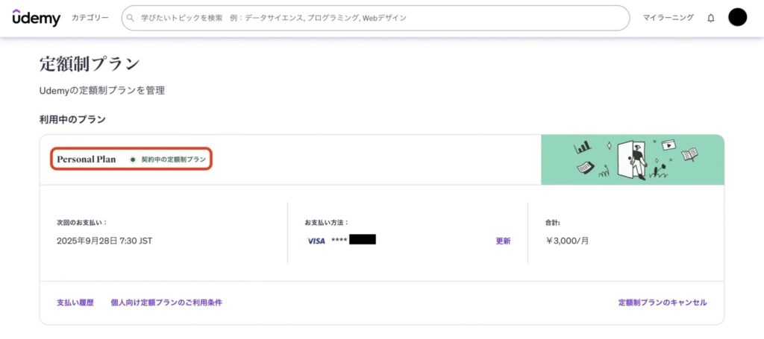Click the VISA card logo
The width and height of the screenshot is (764, 339).
click(x=316, y=241)
